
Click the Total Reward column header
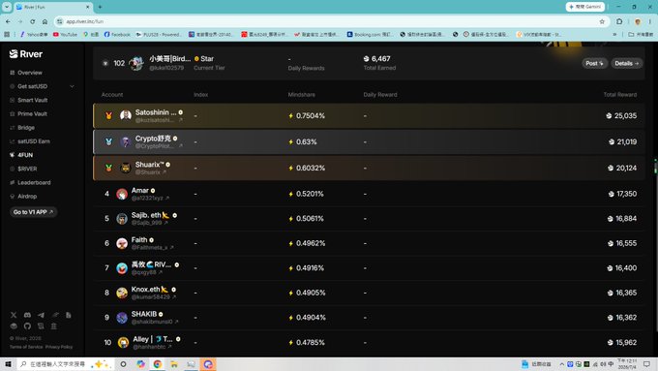click(x=620, y=95)
